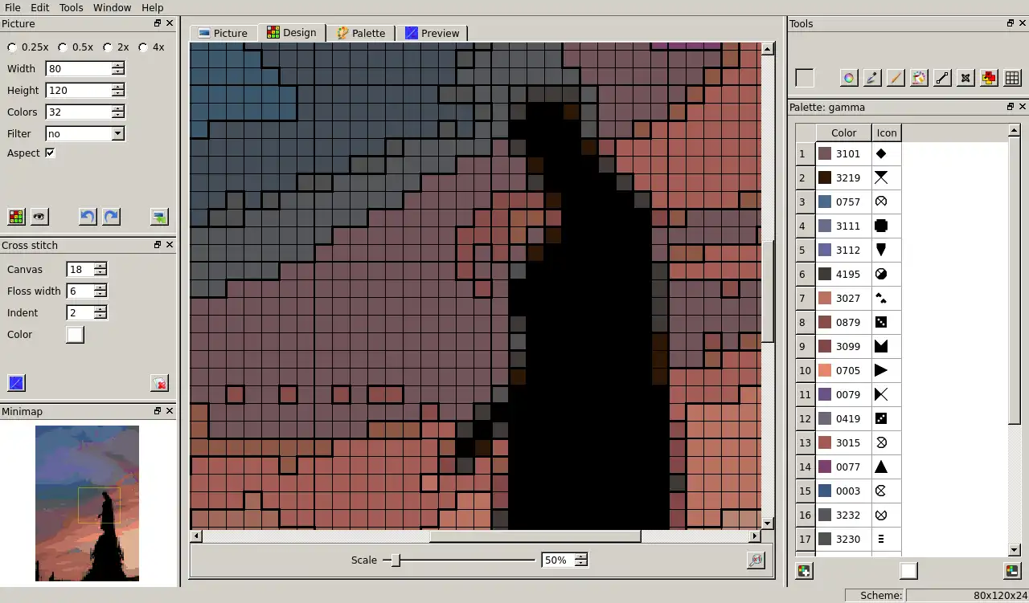
Task: Select the pencil drawing tool
Action: [x=896, y=78]
